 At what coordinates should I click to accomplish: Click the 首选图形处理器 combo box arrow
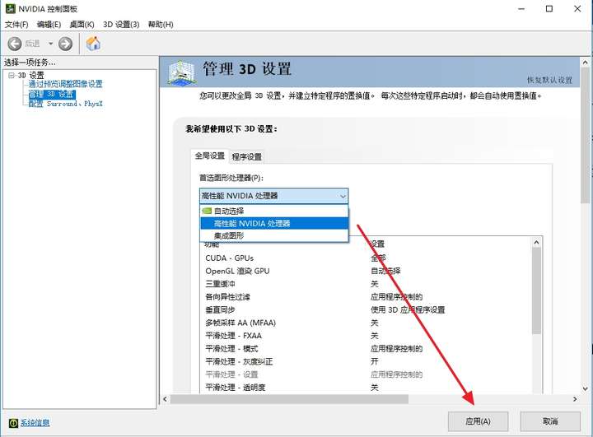point(343,196)
